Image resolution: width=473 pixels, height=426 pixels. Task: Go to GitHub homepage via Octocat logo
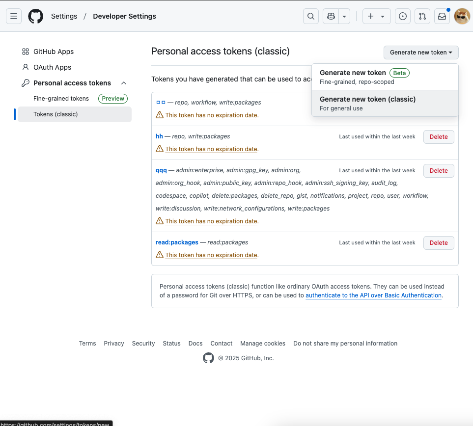[x=35, y=16]
